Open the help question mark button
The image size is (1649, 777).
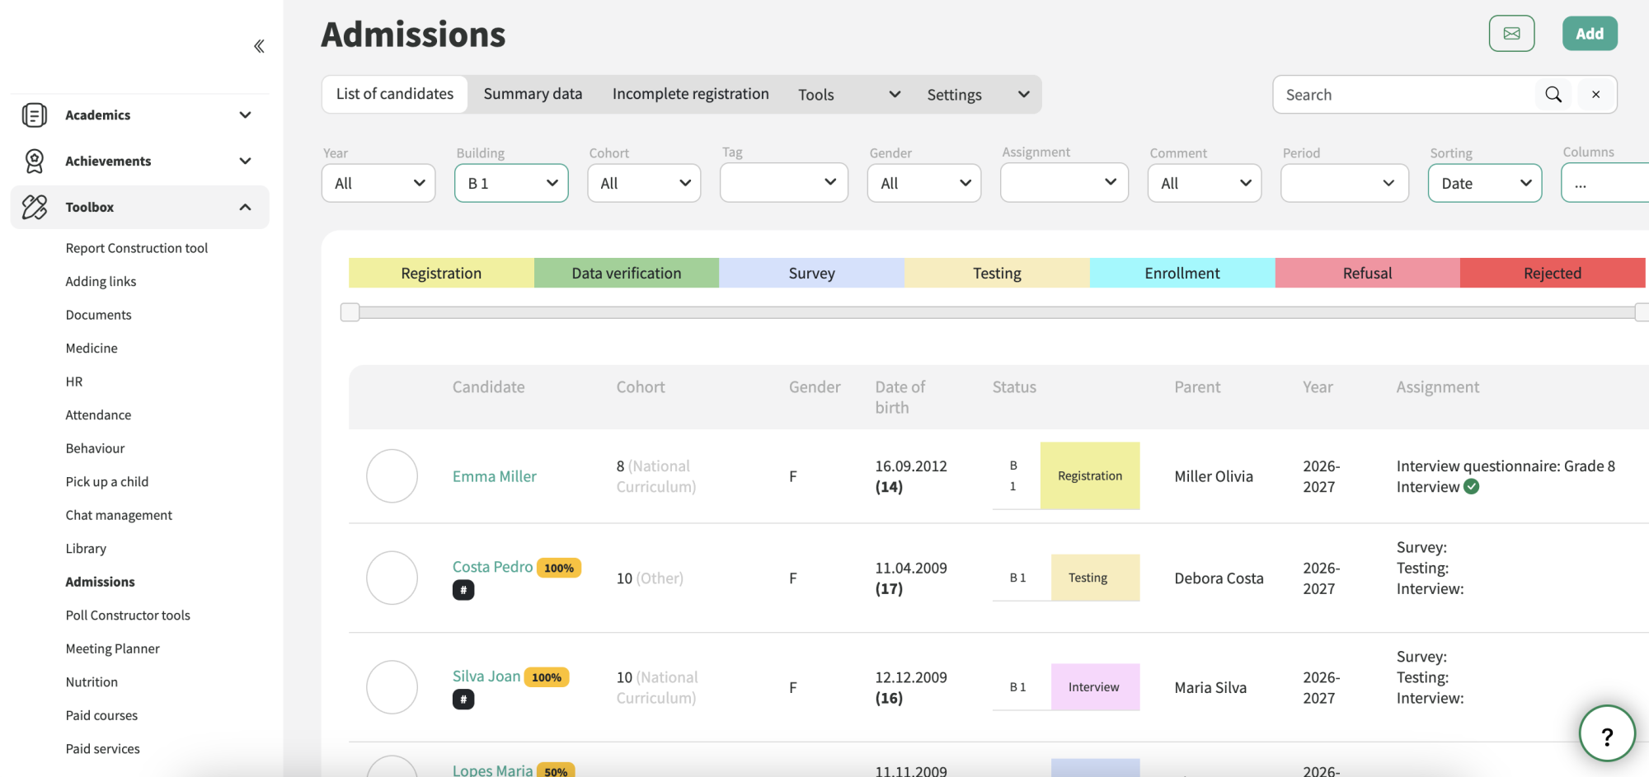1607,733
